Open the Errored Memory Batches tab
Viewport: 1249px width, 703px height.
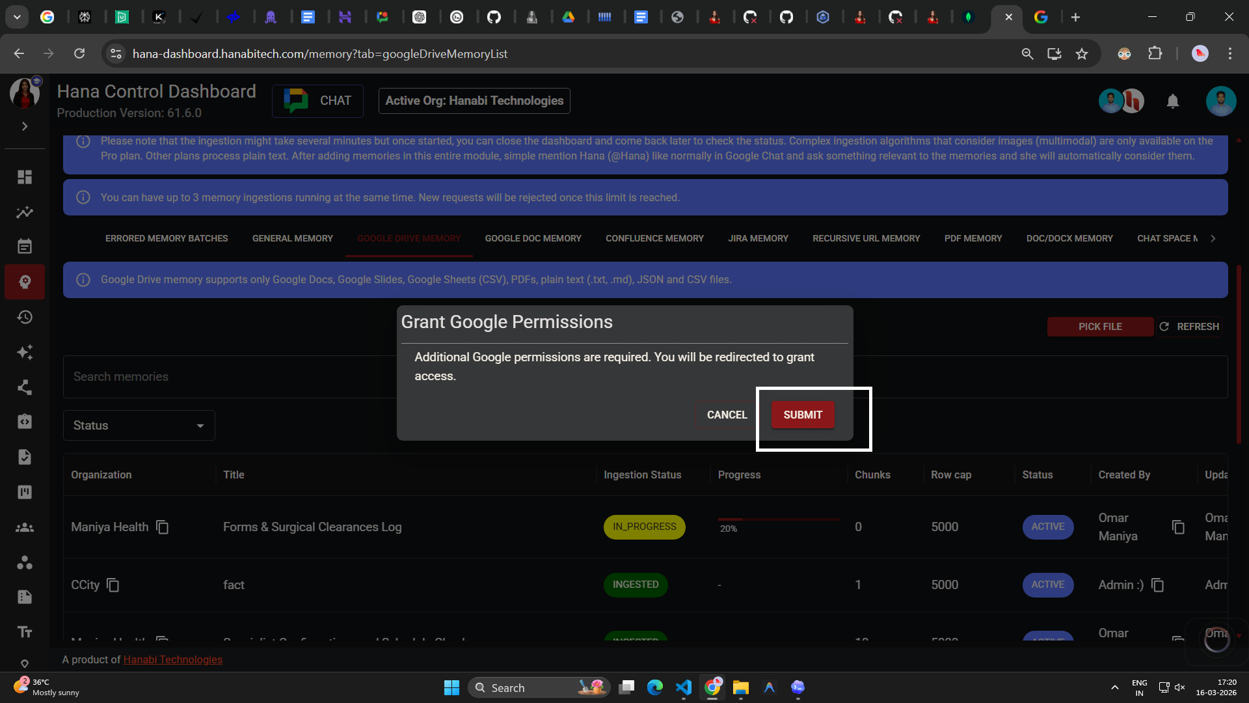(167, 238)
